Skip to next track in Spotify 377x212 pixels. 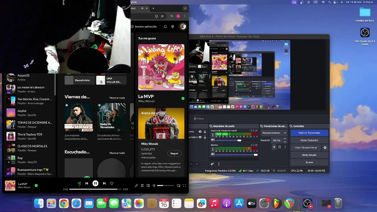tap(104, 183)
